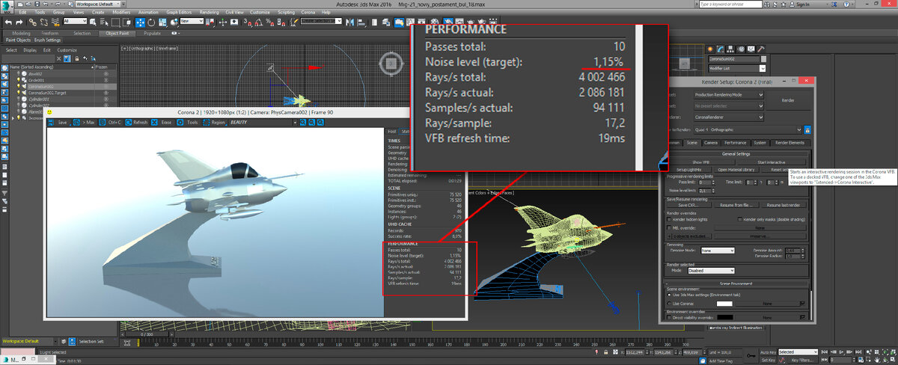The width and height of the screenshot is (898, 365).
Task: Select the Bind to Space Warp tool
Action: tap(55, 22)
